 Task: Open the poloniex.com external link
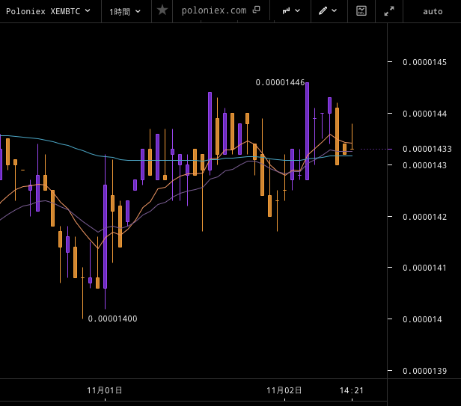coord(214,10)
